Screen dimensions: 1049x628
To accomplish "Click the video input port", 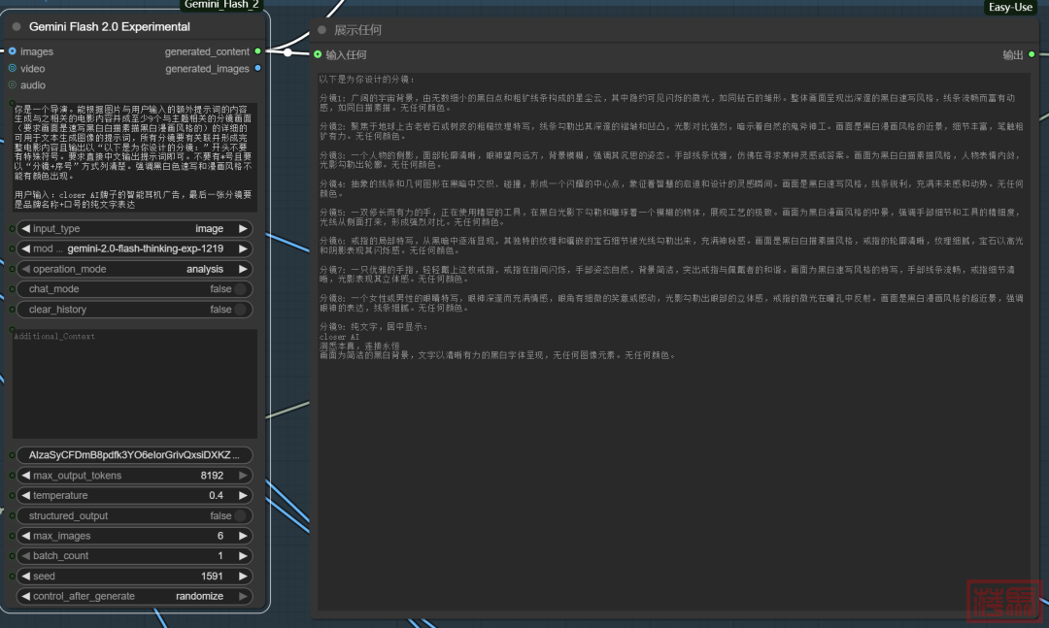I will click(x=13, y=69).
